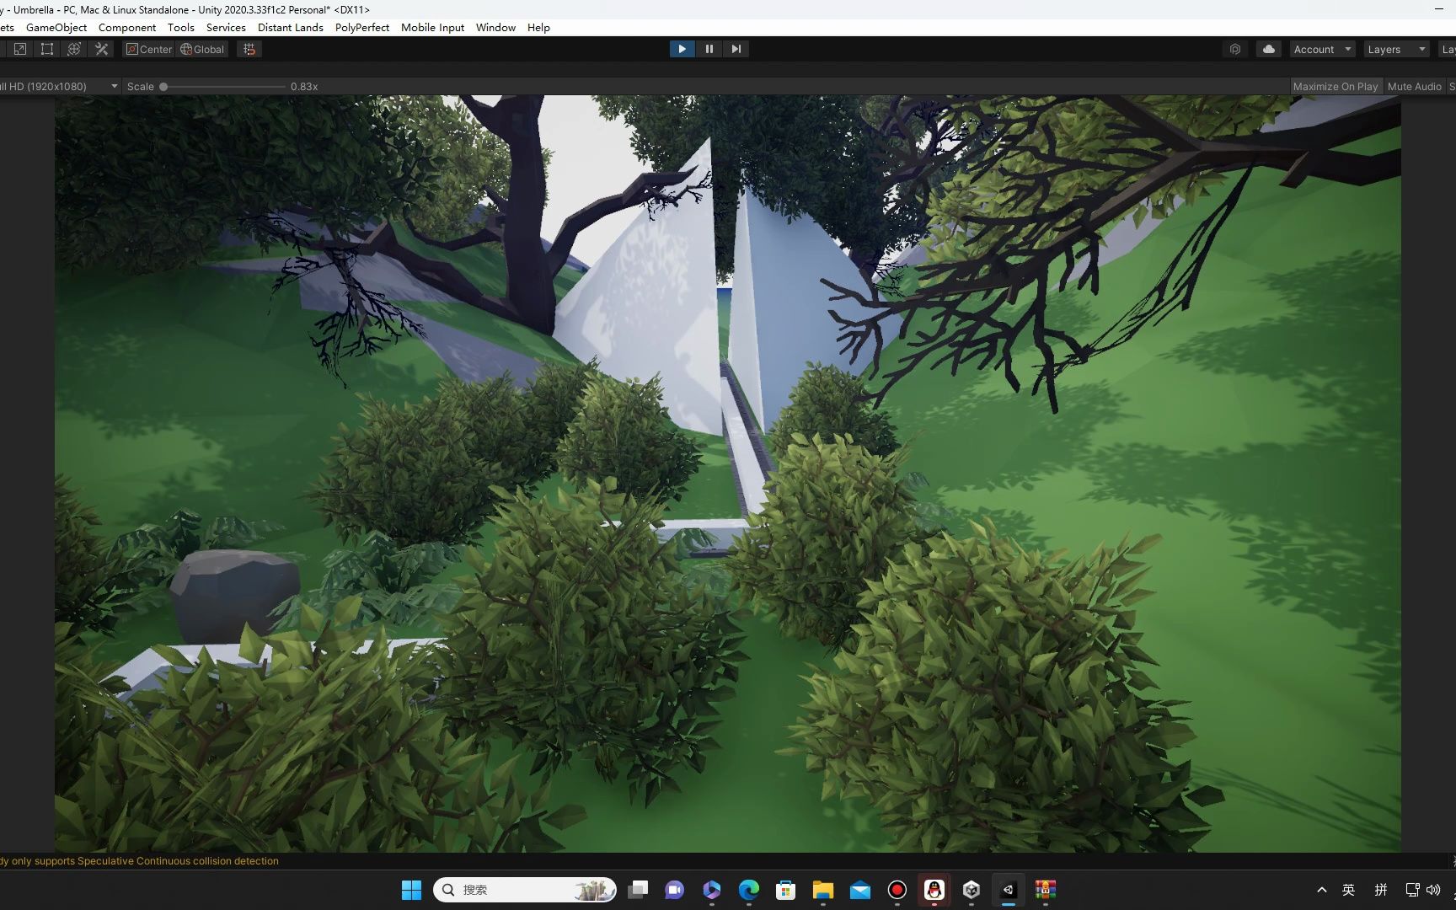Click the Scale value 0.83x
This screenshot has width=1456, height=910.
point(304,86)
